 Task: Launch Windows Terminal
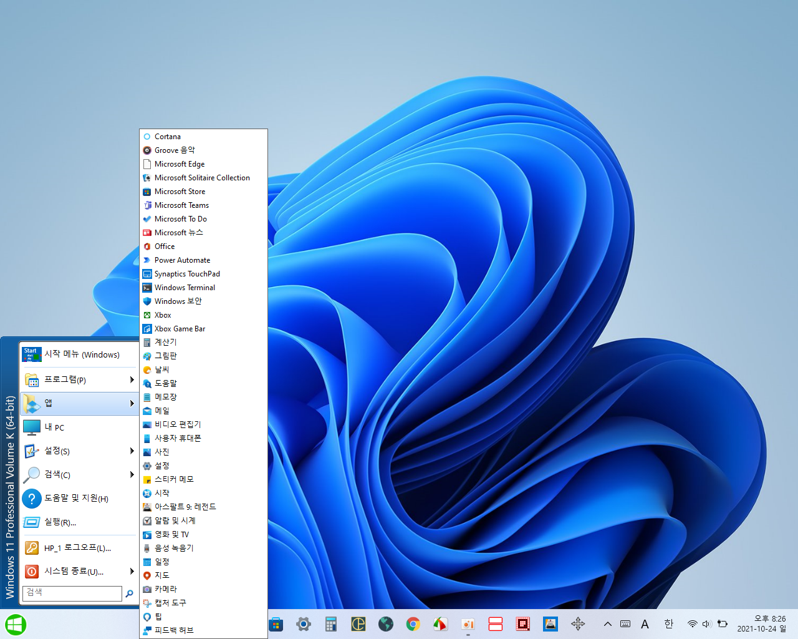(x=203, y=288)
